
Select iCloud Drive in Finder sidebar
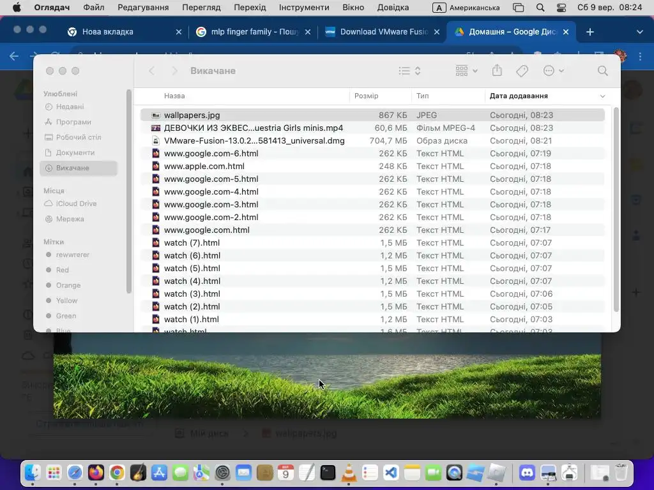click(x=79, y=204)
